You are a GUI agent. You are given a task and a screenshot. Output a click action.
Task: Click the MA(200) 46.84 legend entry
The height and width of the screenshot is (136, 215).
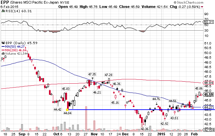[x=14, y=50]
